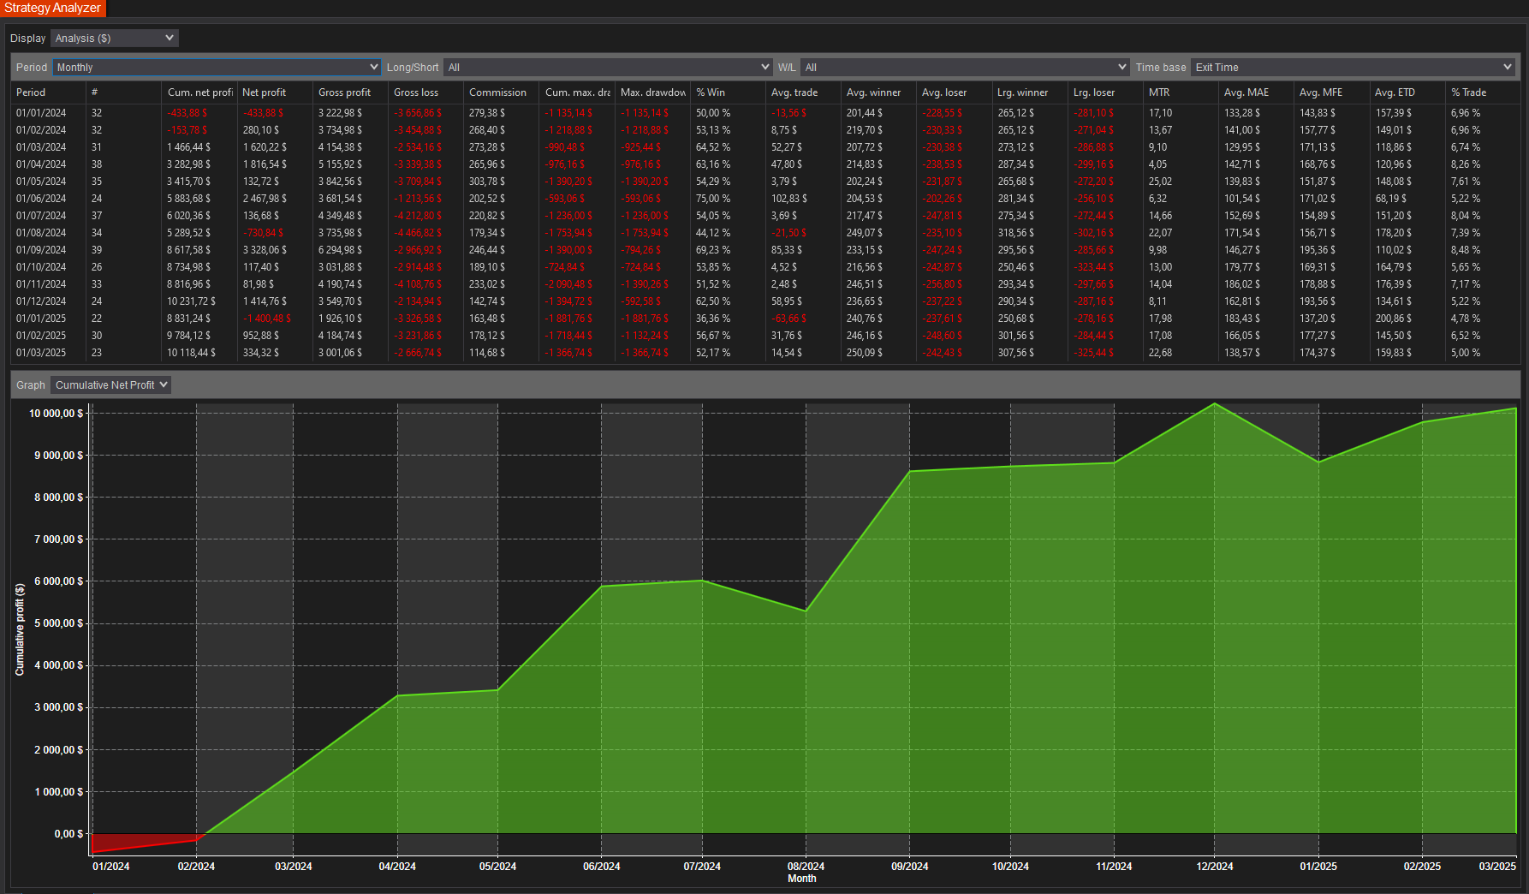The image size is (1529, 894).
Task: Select the 01/03/2024 period row
Action: pos(765,147)
